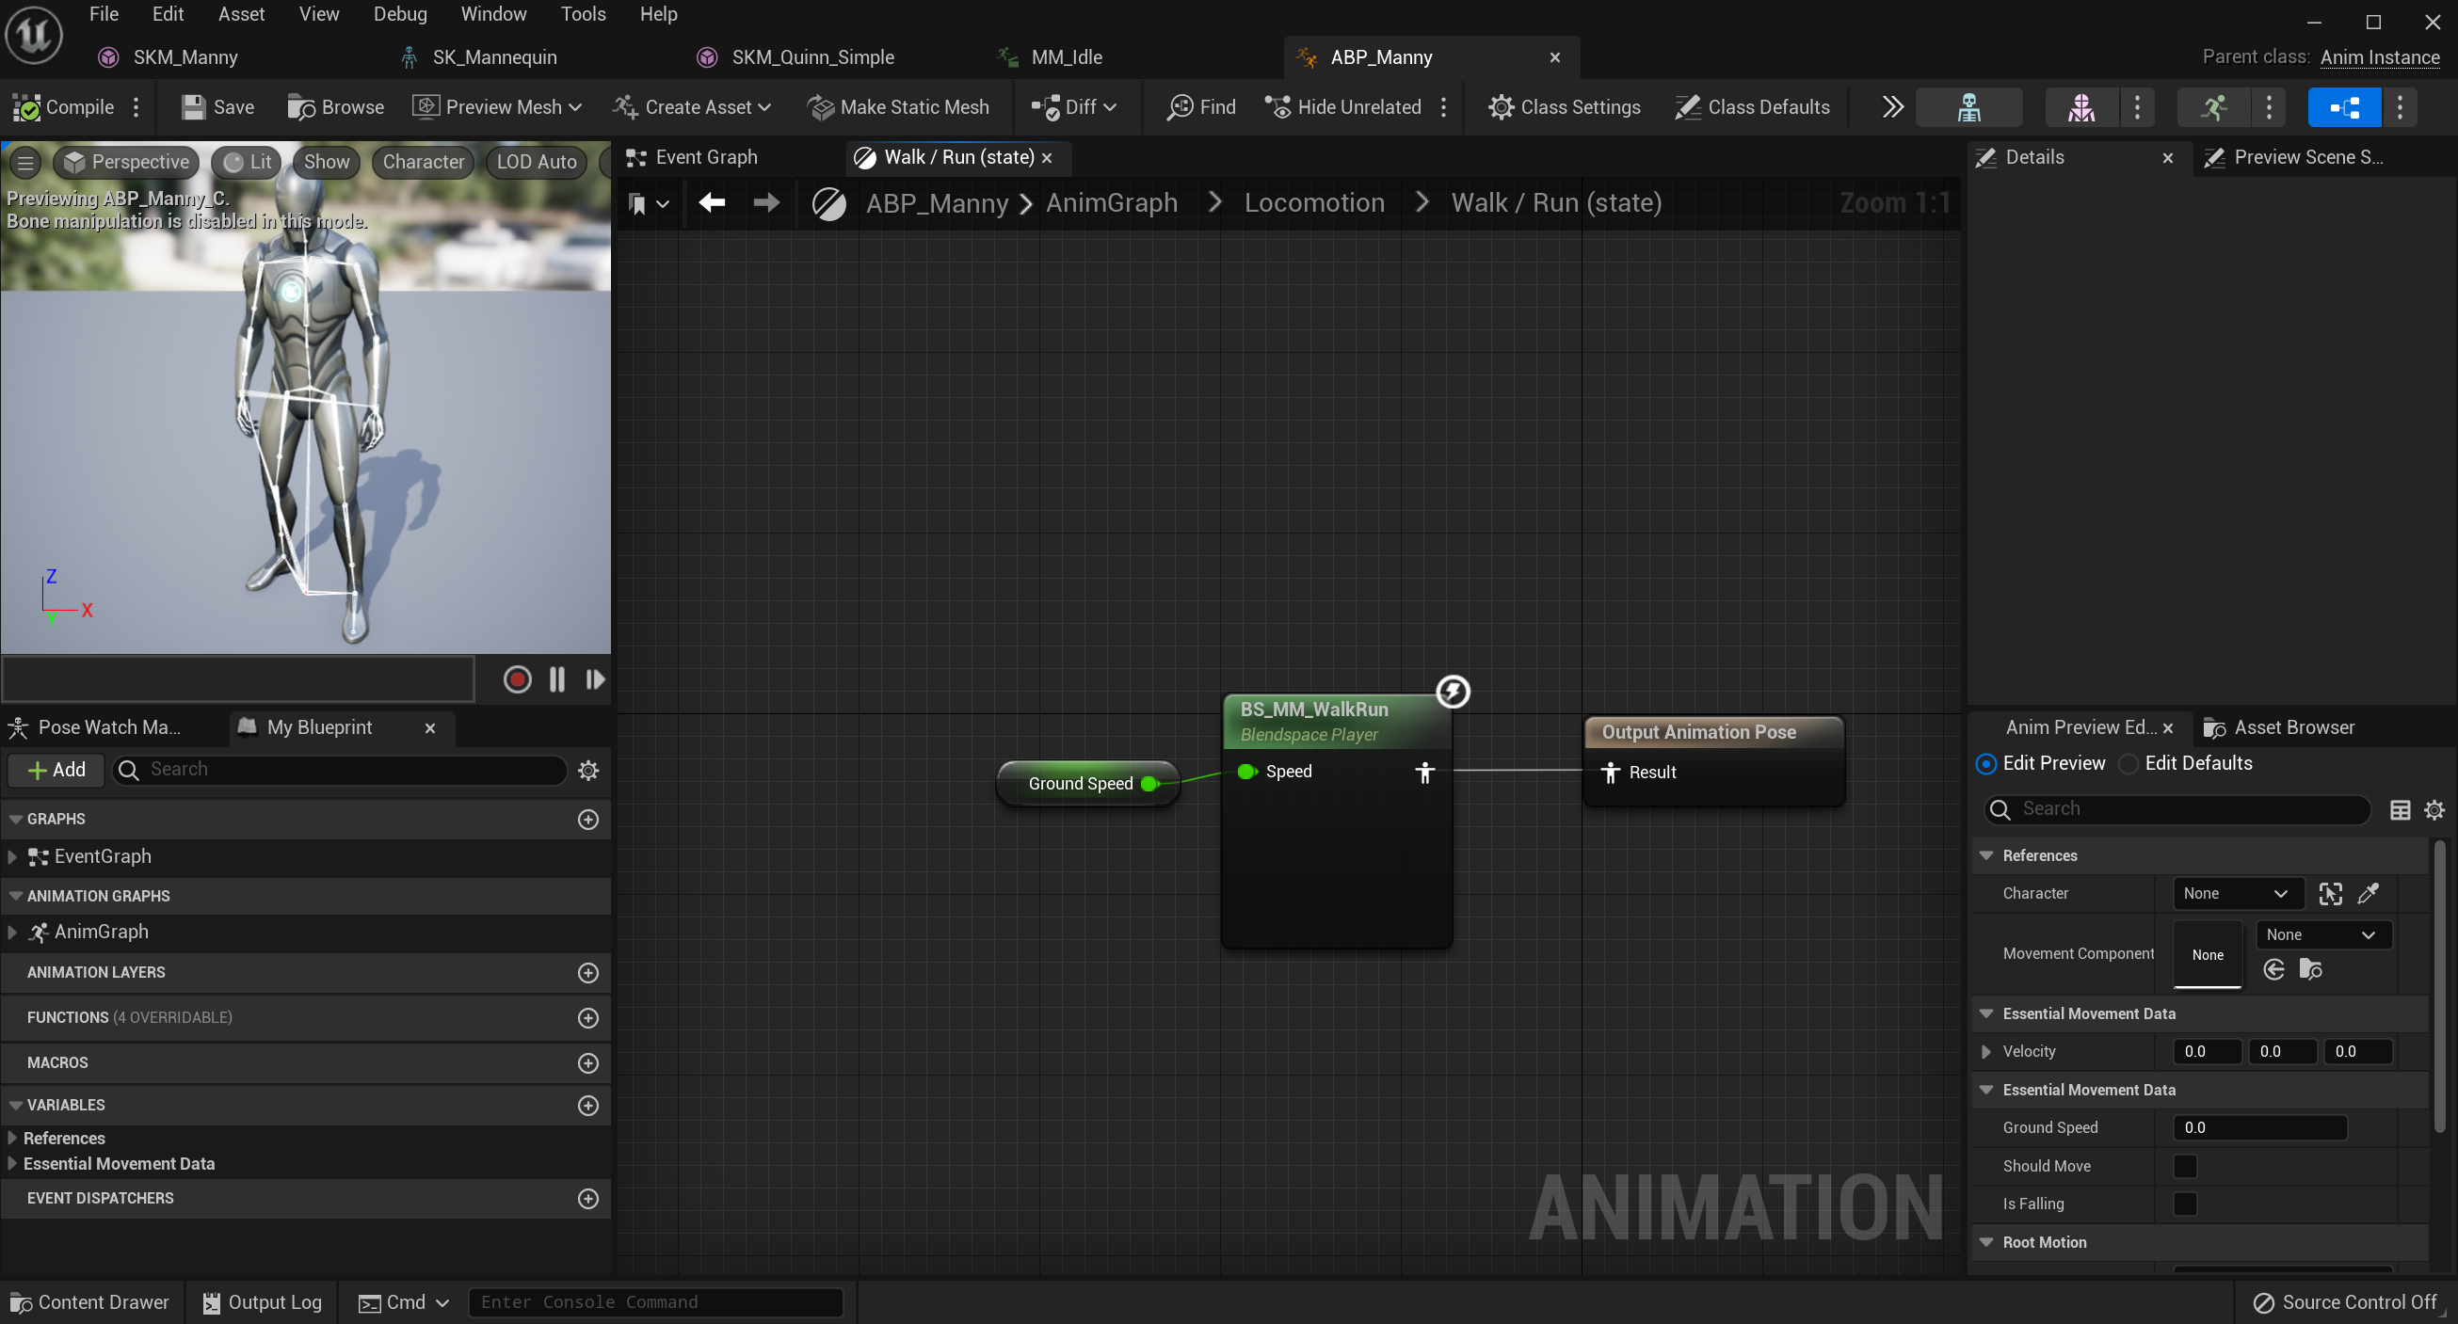Click Add button in My Blueprint

pyautogui.click(x=56, y=770)
